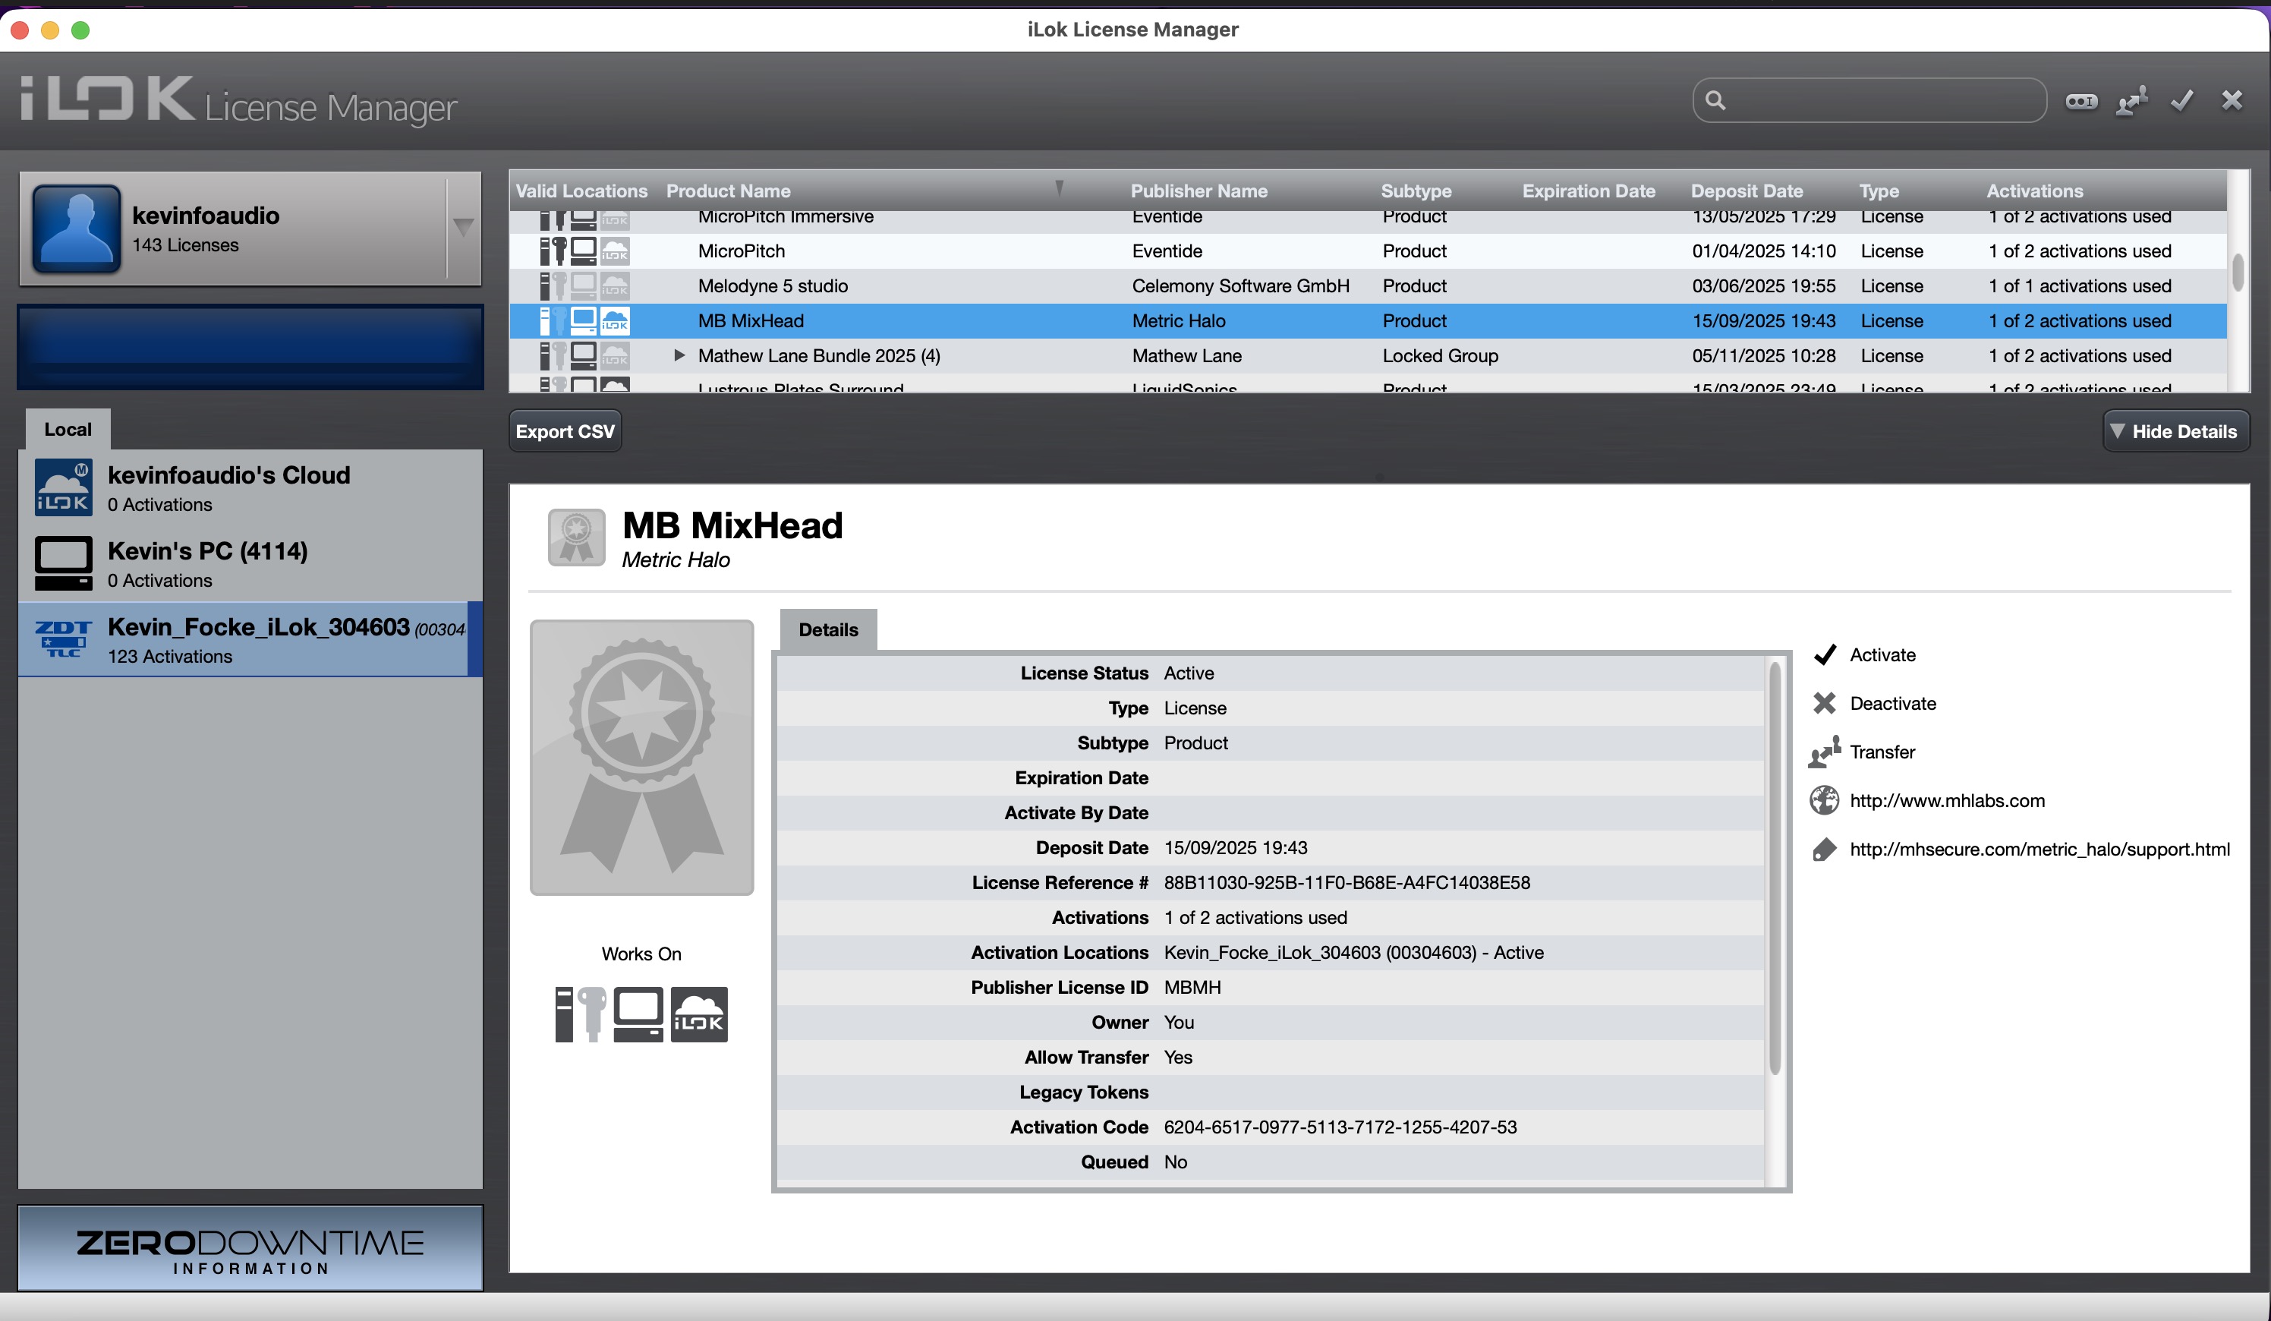Click the computer icon under Works On
This screenshot has width=2271, height=1321.
638,1014
